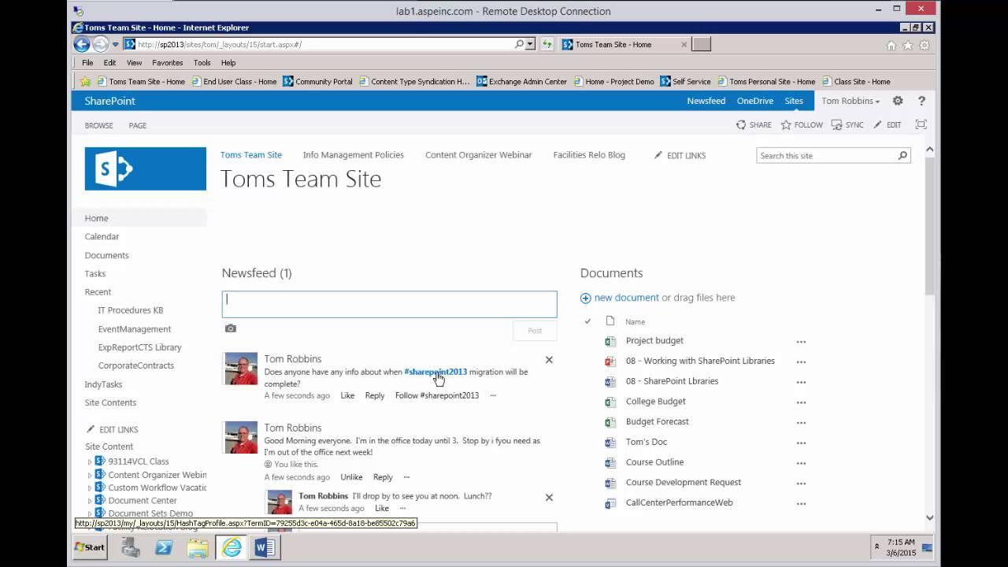Image resolution: width=1008 pixels, height=567 pixels.
Task: Open the Tom Robbins account dropdown
Action: pos(850,101)
